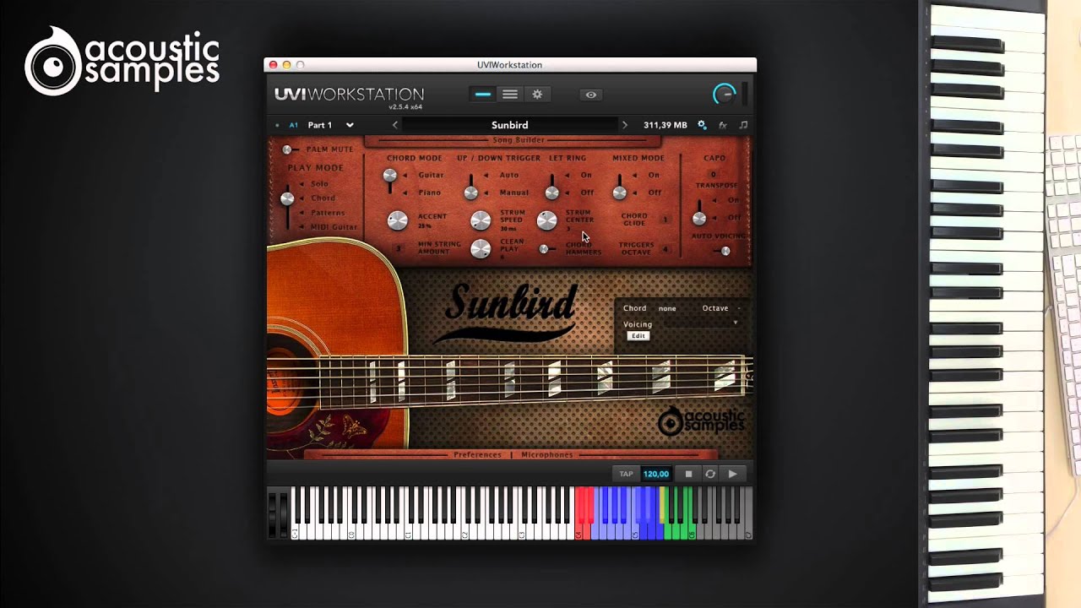Toggle the Palm Mute switch
Image resolution: width=1081 pixels, height=608 pixels.
289,149
